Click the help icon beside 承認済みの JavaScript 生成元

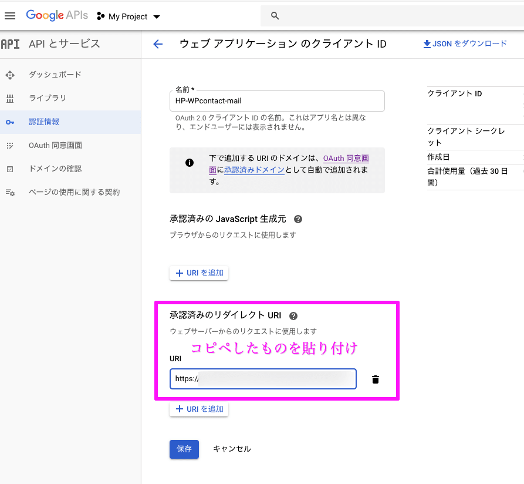coord(298,219)
